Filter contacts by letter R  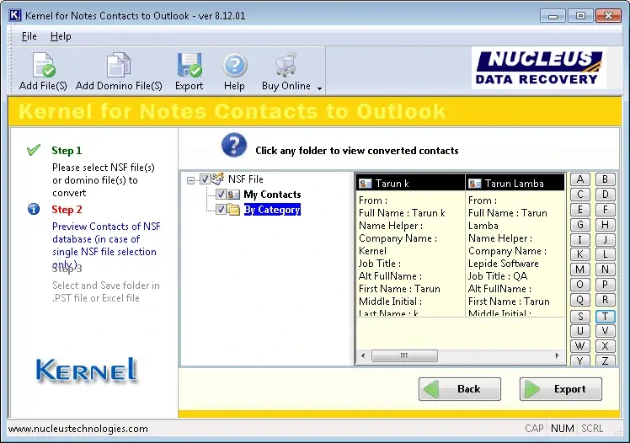605,300
